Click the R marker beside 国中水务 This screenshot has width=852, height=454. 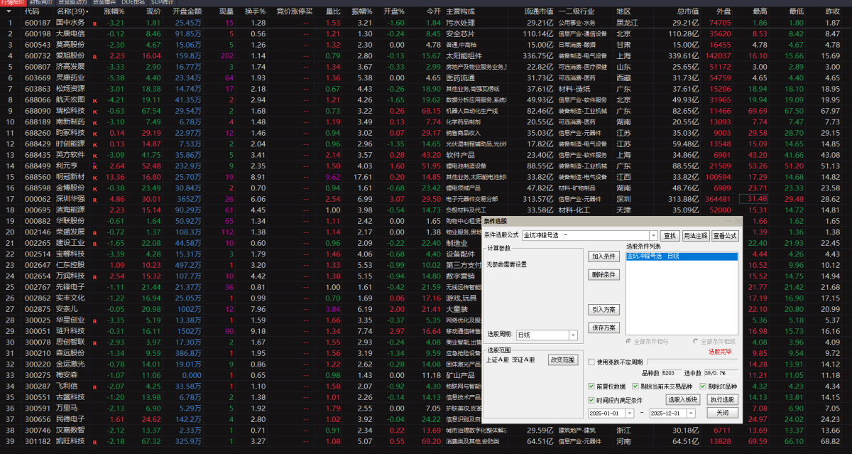click(94, 23)
